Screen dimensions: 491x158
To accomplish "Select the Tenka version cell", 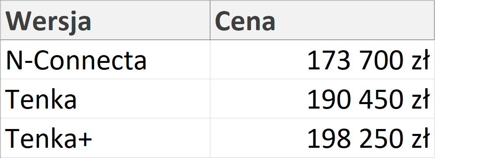I will pyautogui.click(x=105, y=99).
